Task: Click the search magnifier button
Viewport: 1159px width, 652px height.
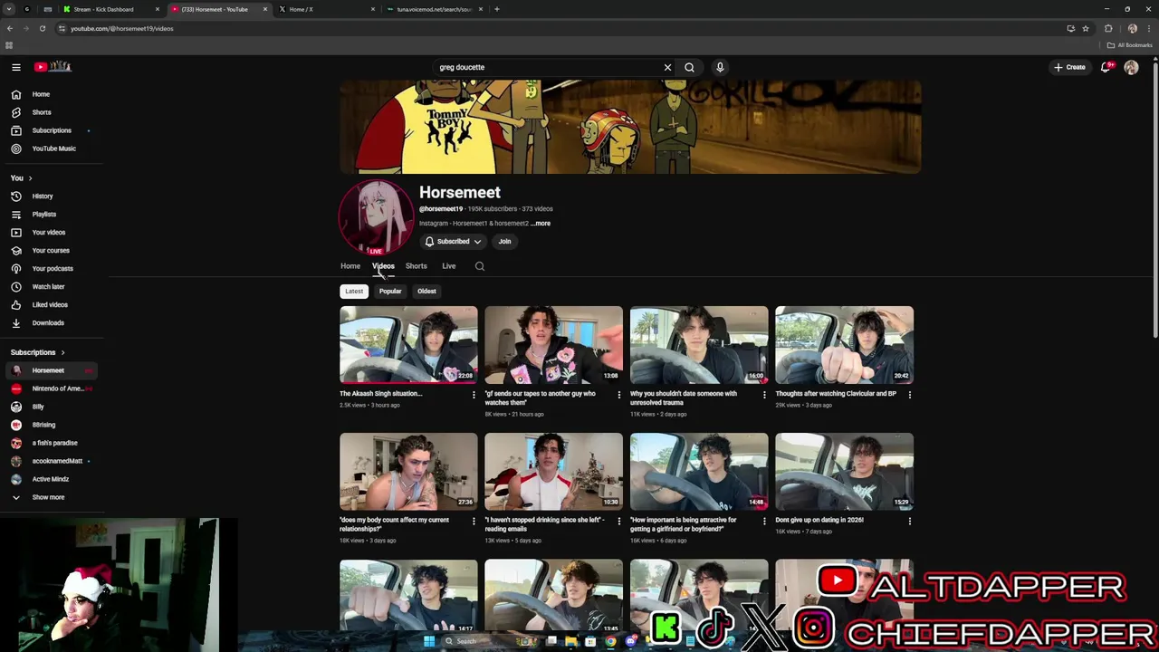Action: [x=689, y=67]
